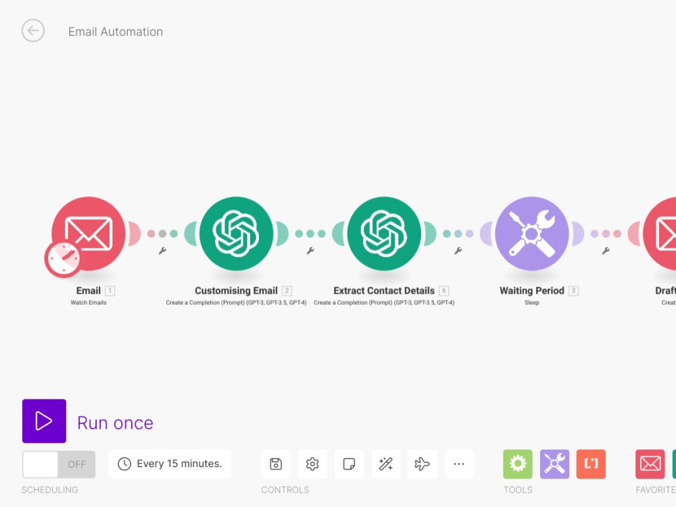This screenshot has width=676, height=507.
Task: Click the Create a Completion subtitle under Extract Contact Details
Action: coord(384,303)
